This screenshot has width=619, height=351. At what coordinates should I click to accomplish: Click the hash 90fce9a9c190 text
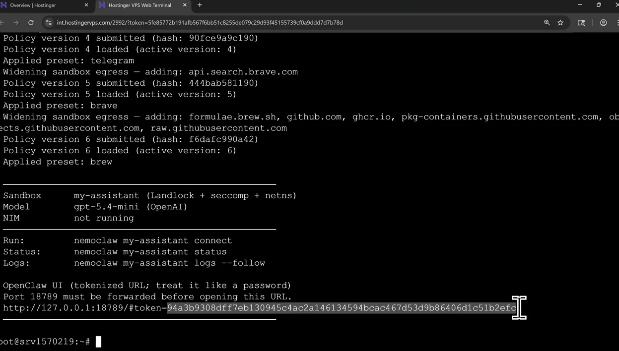click(221, 38)
